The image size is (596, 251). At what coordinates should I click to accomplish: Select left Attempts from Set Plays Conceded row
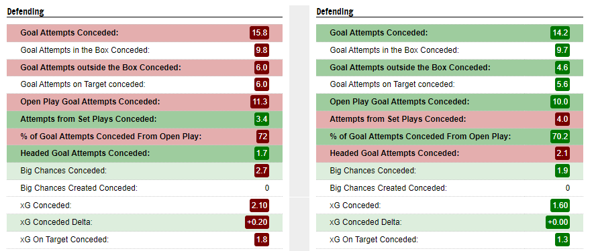[x=144, y=119]
